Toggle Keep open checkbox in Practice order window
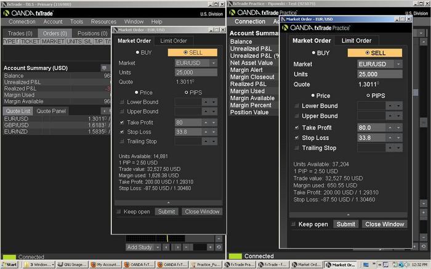 coord(293,224)
